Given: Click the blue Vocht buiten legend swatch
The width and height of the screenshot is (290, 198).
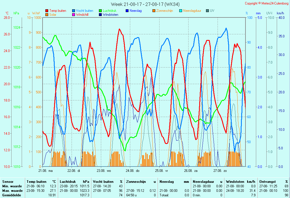Looking at the screenshot, I should [74, 11].
